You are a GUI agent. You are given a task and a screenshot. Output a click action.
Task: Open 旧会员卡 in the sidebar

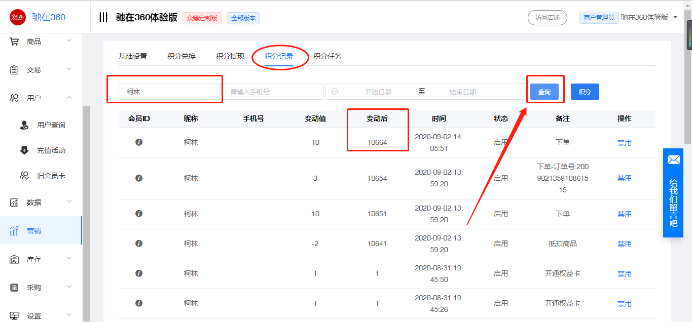(x=51, y=176)
